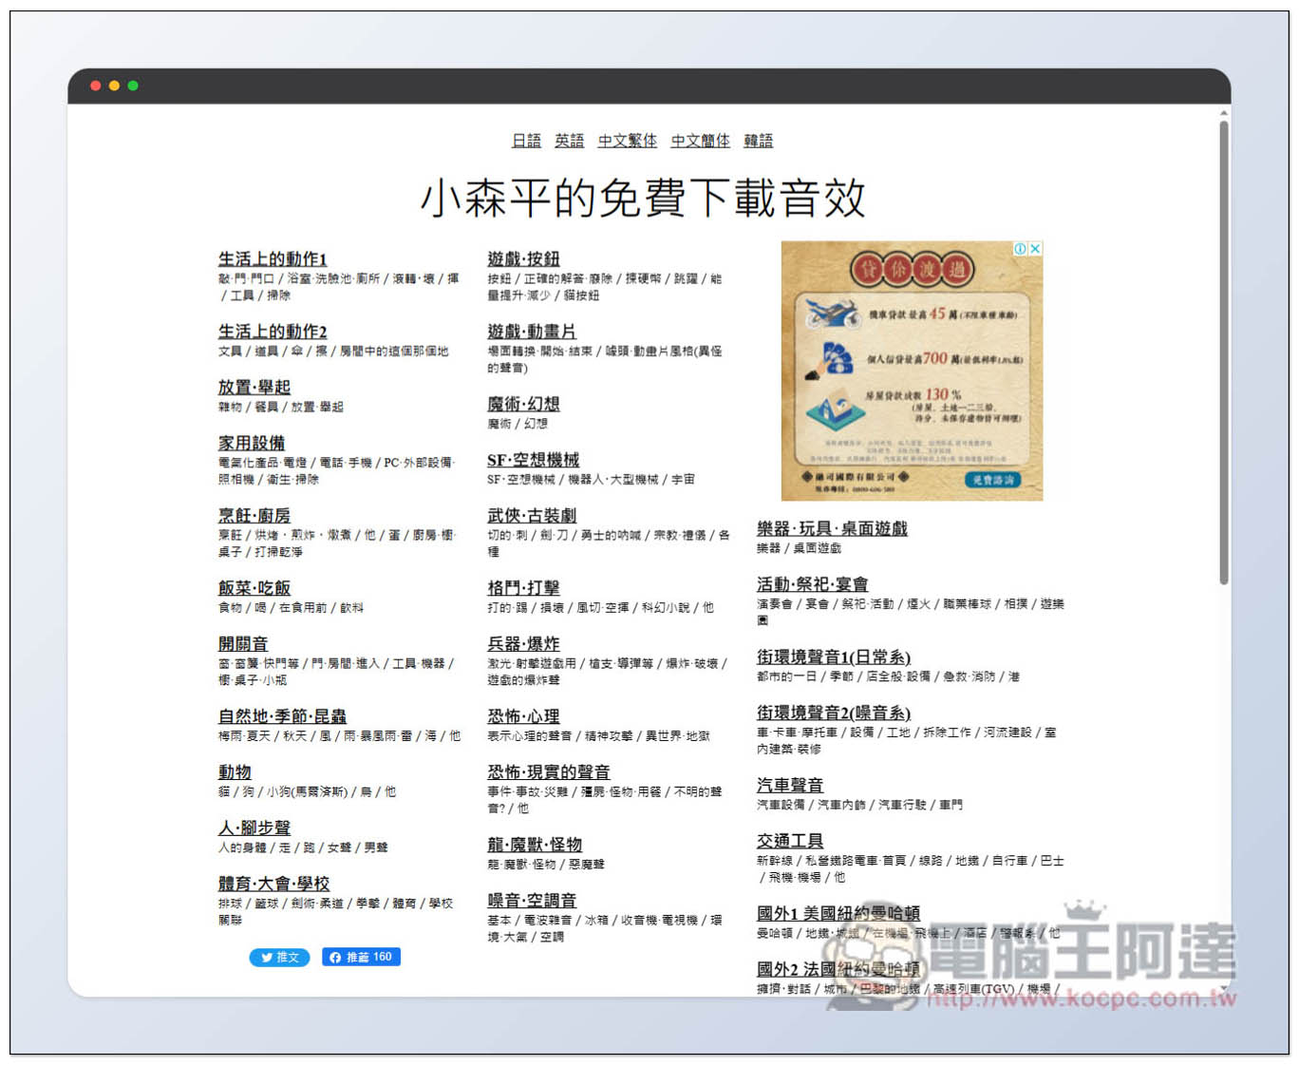Viewport: 1299px width, 1066px height.
Task: Click the Twitter 推文 share button
Action: [279, 957]
